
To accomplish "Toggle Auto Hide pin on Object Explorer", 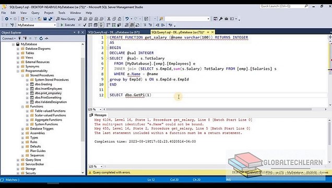I will 78,32.
